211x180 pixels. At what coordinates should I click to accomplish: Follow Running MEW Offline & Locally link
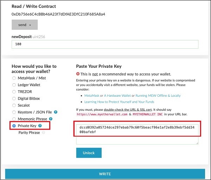[158, 96]
